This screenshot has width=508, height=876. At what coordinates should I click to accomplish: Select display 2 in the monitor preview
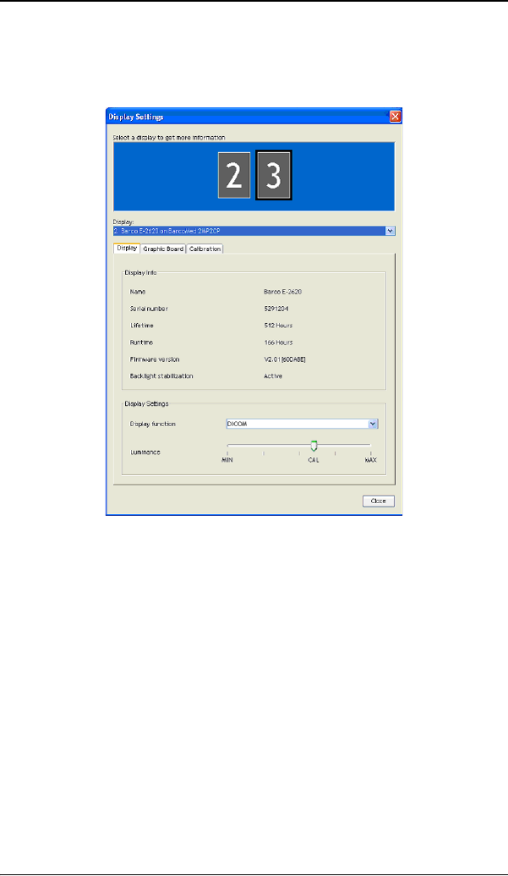pos(234,175)
